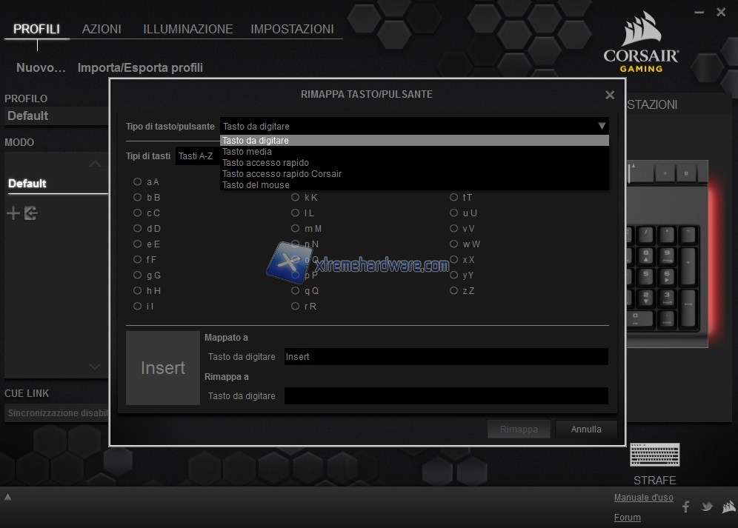This screenshot has width=738, height=528.
Task: Select the 'a A' key radio button
Action: pyautogui.click(x=138, y=181)
